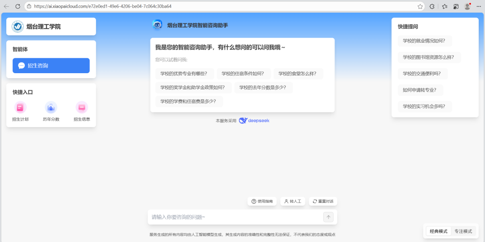Open 招生信息 quick entry icon

point(82,107)
